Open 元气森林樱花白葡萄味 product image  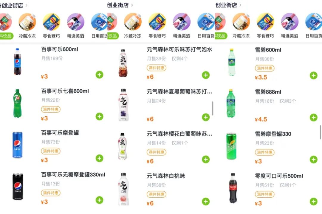pos(123,146)
